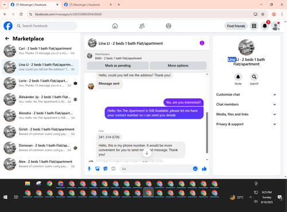Open the weather 33°C widget
The image size is (287, 212).
click(237, 197)
